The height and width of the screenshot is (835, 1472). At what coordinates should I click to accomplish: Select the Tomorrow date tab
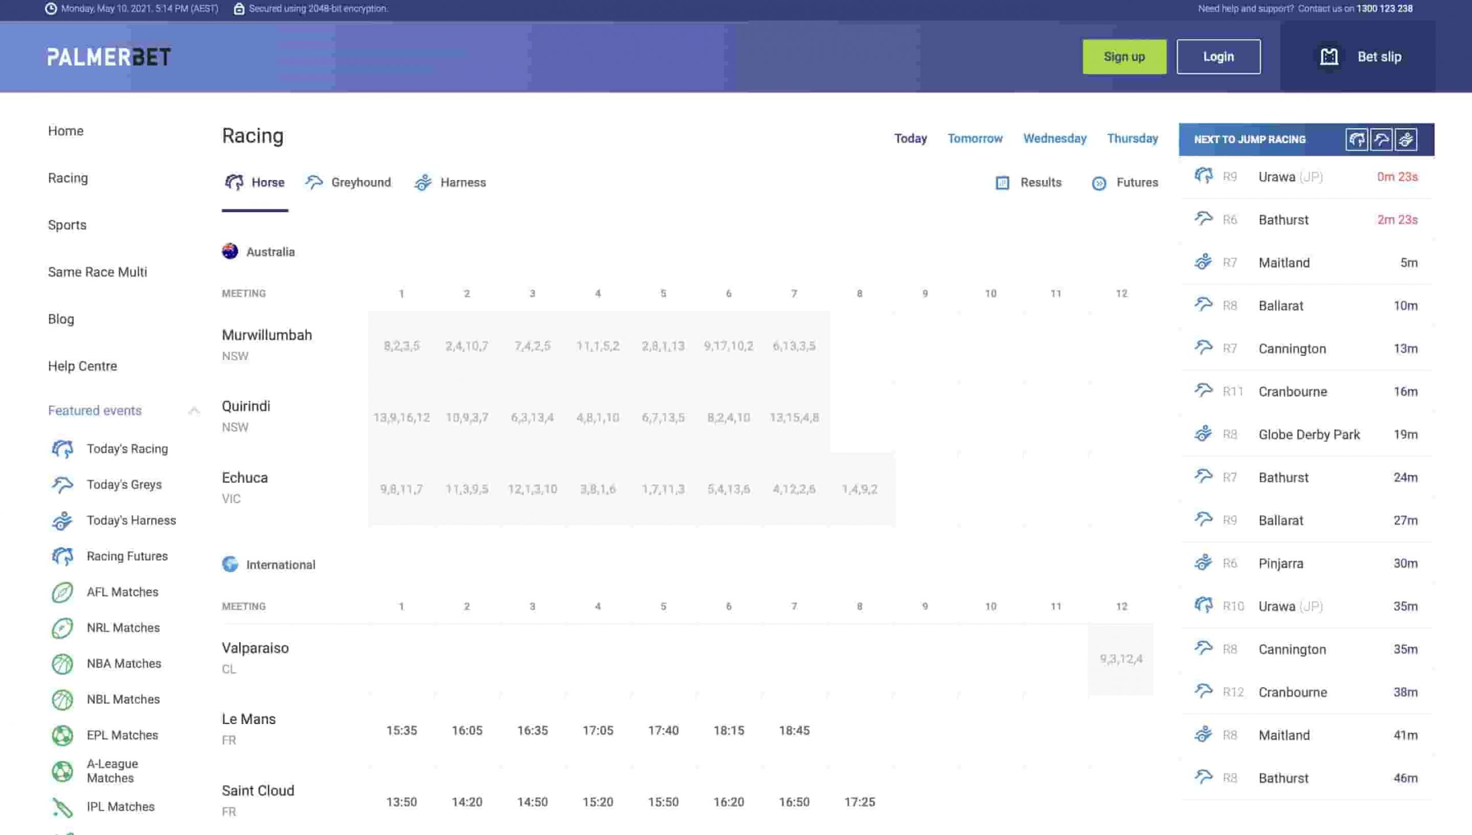pos(975,139)
